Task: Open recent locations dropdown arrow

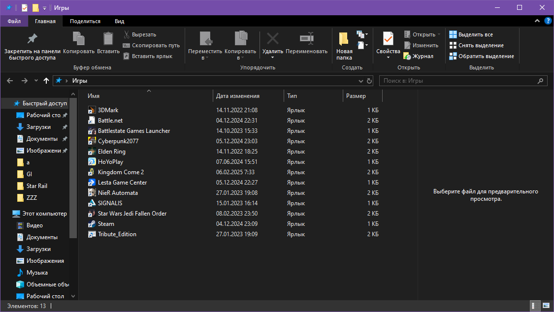Action: coord(36,81)
